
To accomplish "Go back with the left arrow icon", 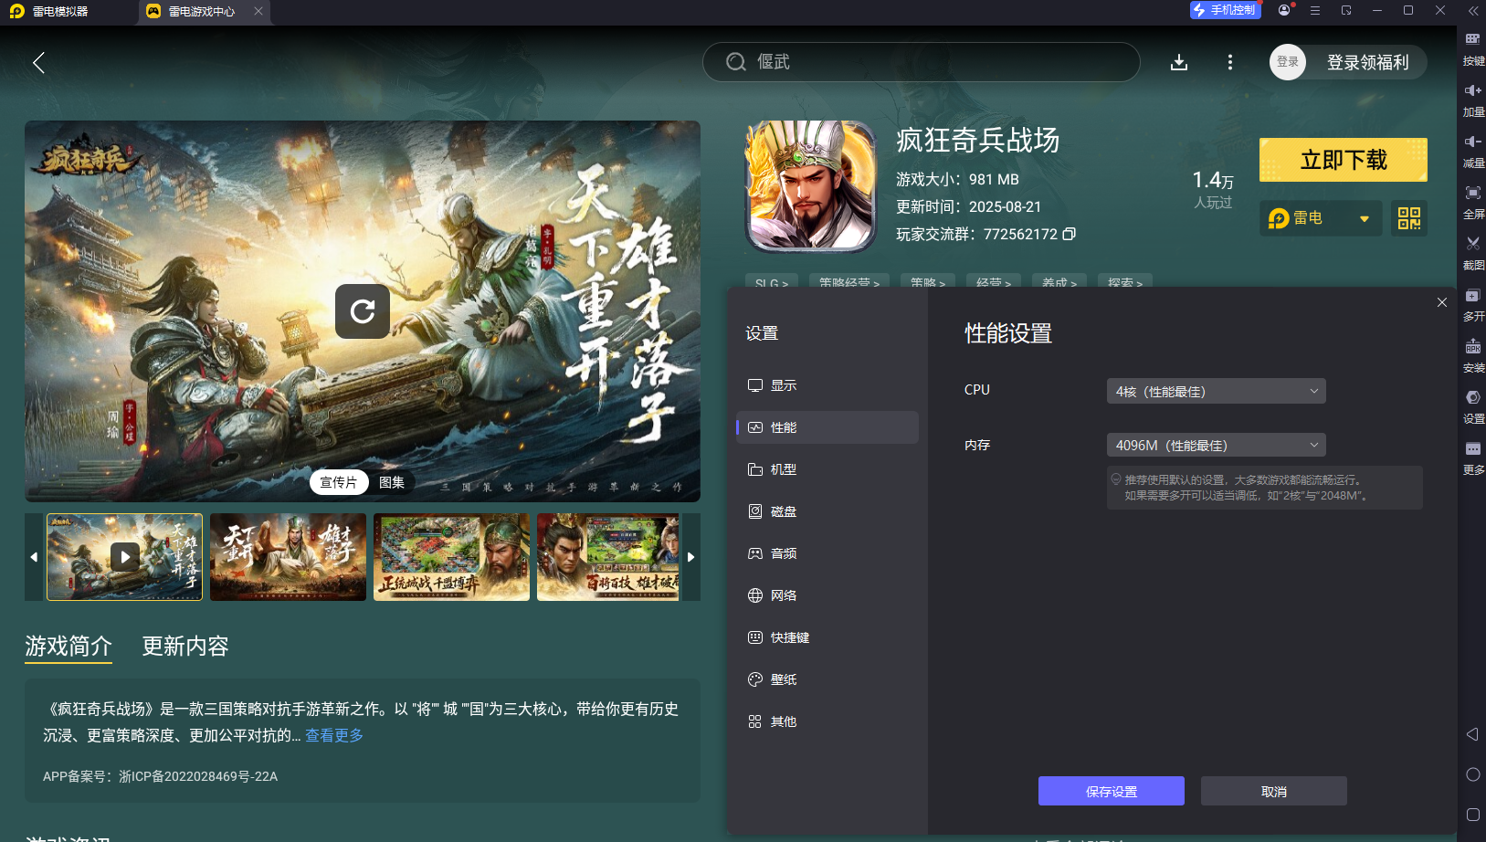I will tap(38, 62).
